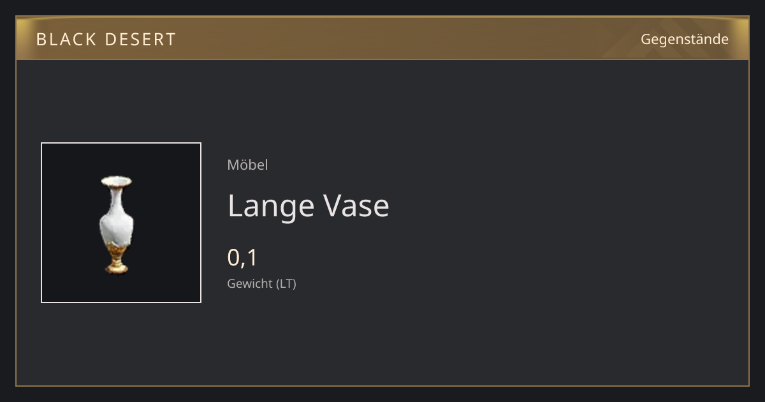Screen dimensions: 765x402
Task: Select the Möbel category label
Action: coord(247,165)
